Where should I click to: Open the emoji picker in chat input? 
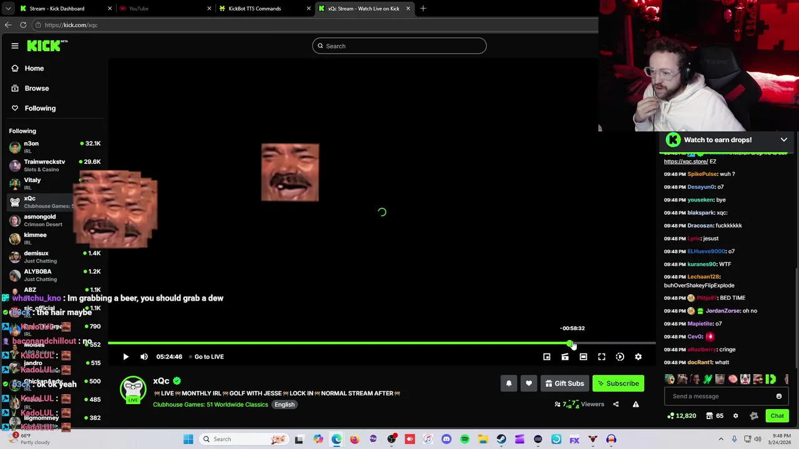(x=779, y=396)
